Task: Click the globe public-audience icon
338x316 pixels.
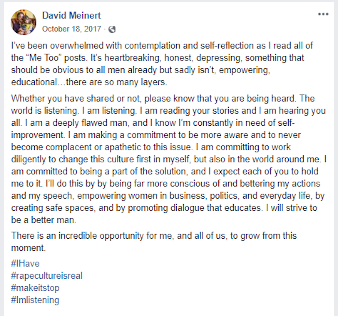Action: pyautogui.click(x=112, y=29)
